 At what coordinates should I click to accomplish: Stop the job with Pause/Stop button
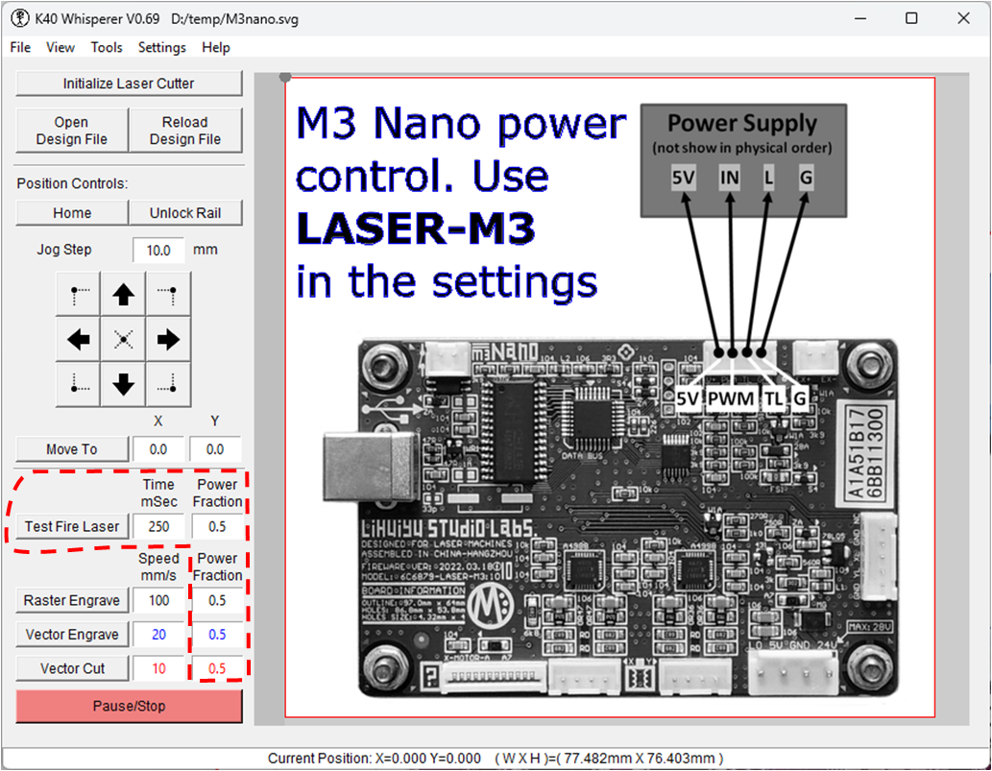point(129,706)
